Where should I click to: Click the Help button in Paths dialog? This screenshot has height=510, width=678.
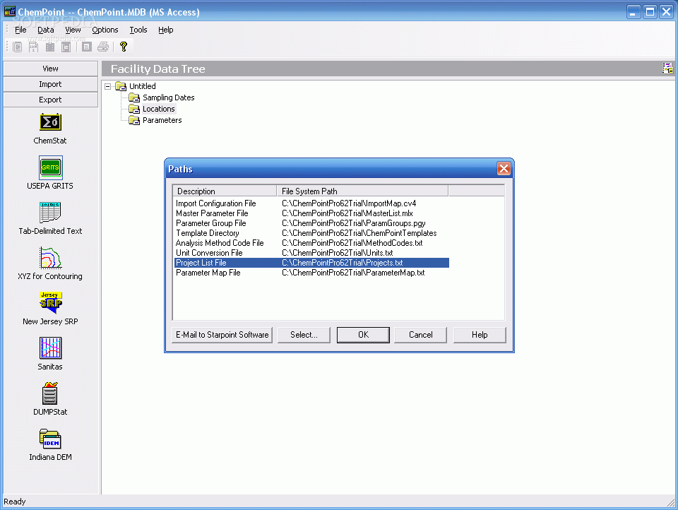click(480, 335)
